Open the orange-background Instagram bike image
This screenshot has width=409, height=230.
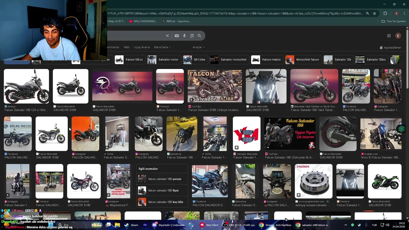point(85,134)
